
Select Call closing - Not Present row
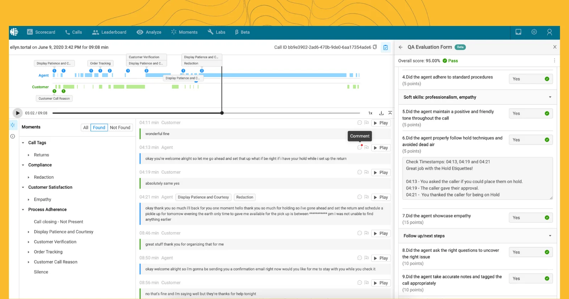(58, 222)
